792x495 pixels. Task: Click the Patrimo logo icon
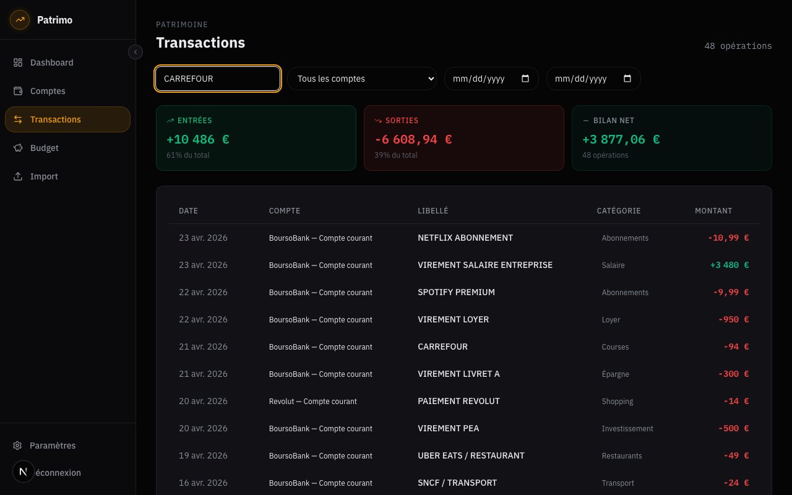(x=20, y=20)
